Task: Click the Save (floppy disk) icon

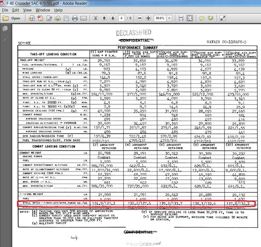Action: point(66,18)
